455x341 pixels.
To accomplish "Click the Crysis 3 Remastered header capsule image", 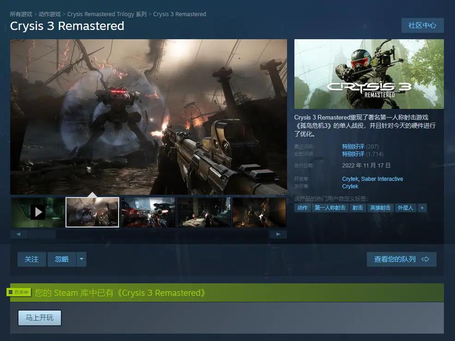I will click(x=369, y=74).
